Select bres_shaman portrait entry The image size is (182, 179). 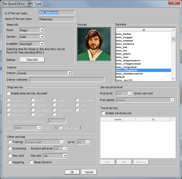click(124, 41)
